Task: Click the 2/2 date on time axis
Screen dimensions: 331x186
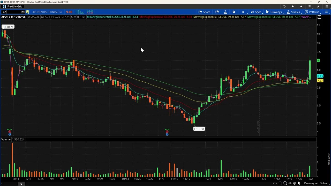Action: pyautogui.click(x=311, y=179)
